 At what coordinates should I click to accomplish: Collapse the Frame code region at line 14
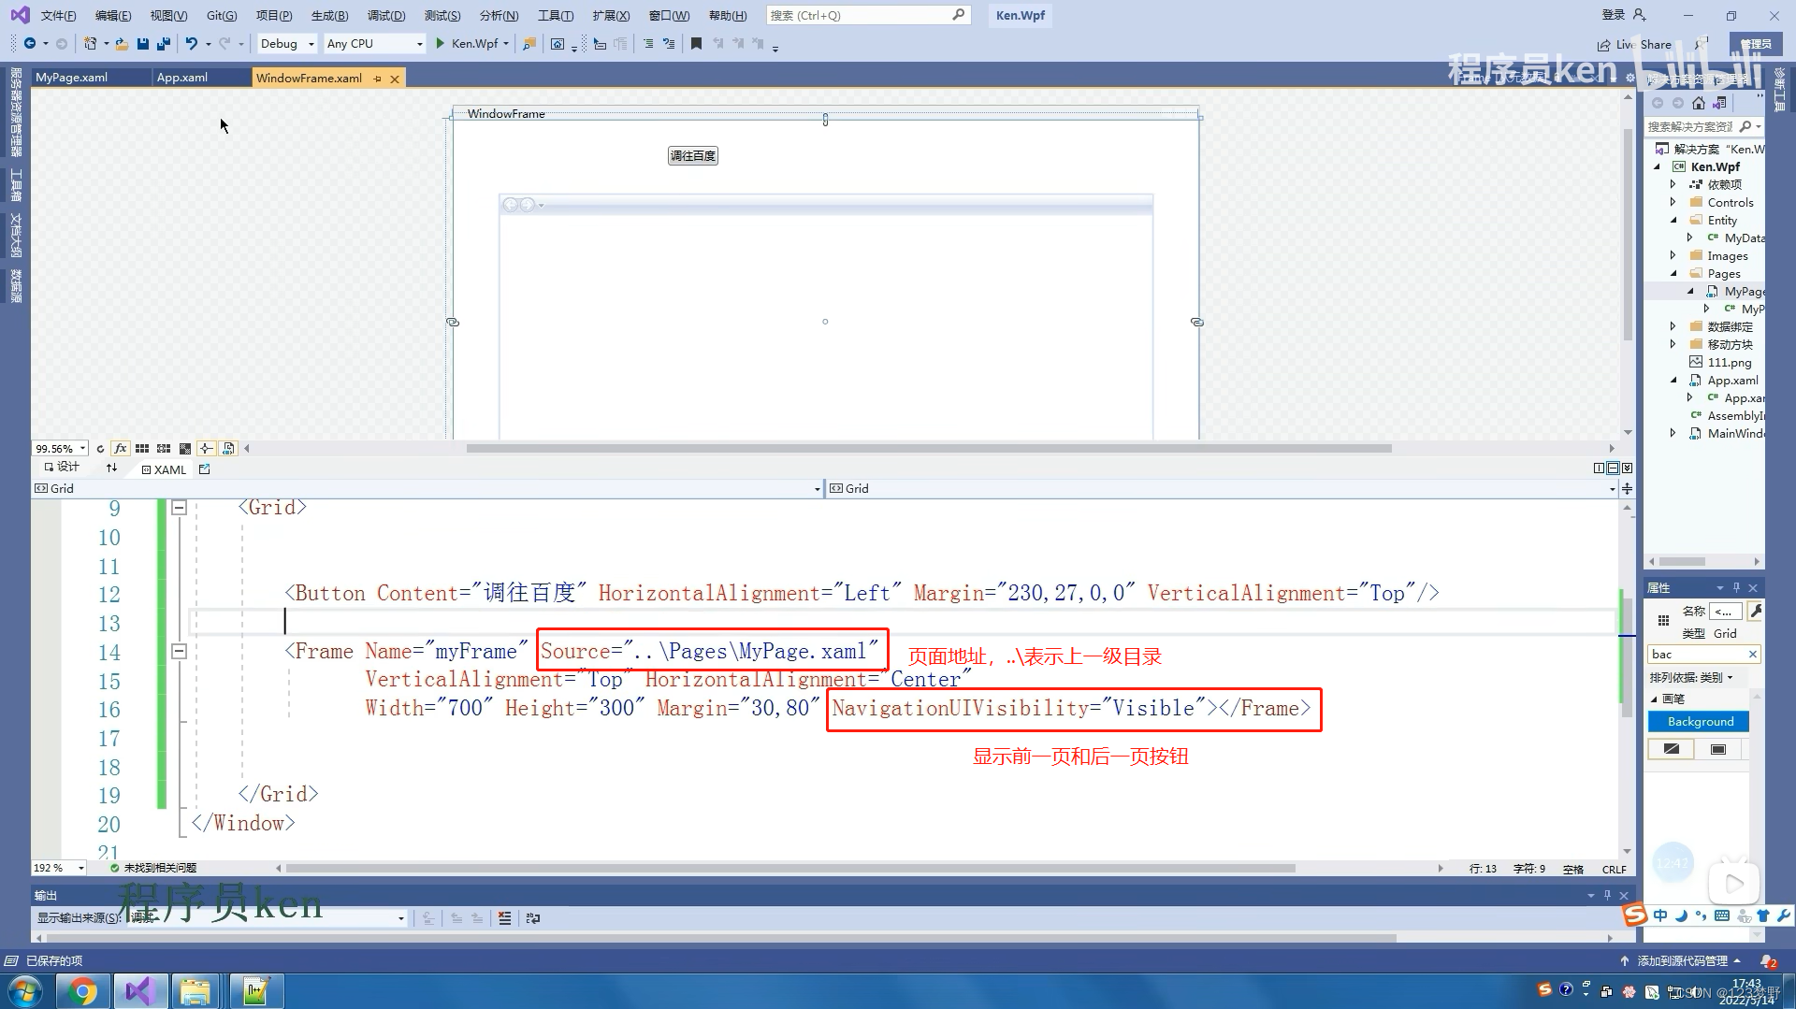(180, 652)
